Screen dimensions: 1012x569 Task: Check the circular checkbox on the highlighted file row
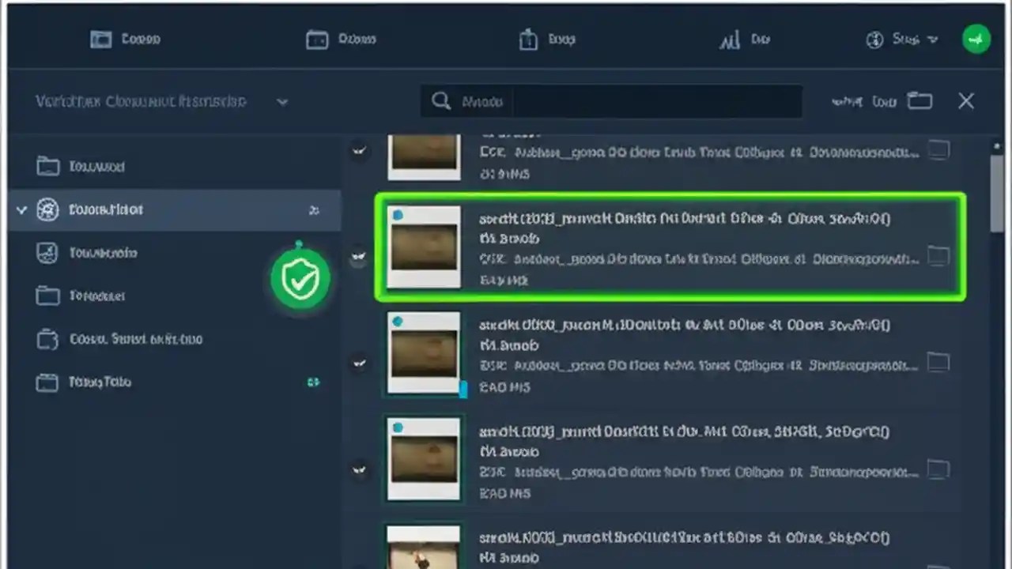pyautogui.click(x=360, y=255)
